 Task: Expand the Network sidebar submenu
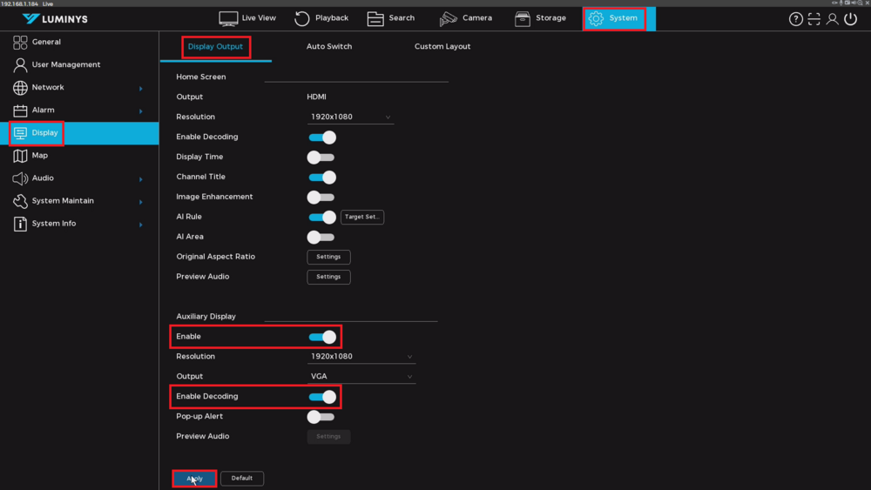click(140, 88)
